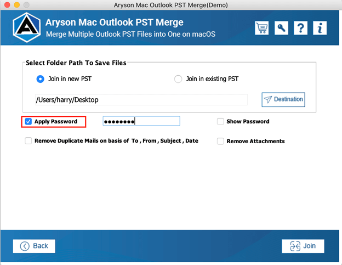Screen dimensions: 342x265
Task: Enable Remove Duplicate Mails checkbox
Action: coord(29,141)
